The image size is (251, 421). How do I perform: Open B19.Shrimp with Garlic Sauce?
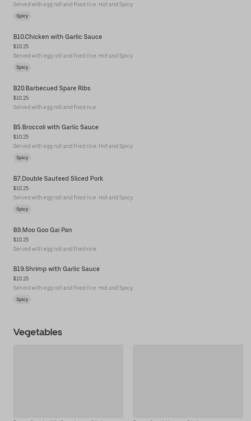[57, 269]
